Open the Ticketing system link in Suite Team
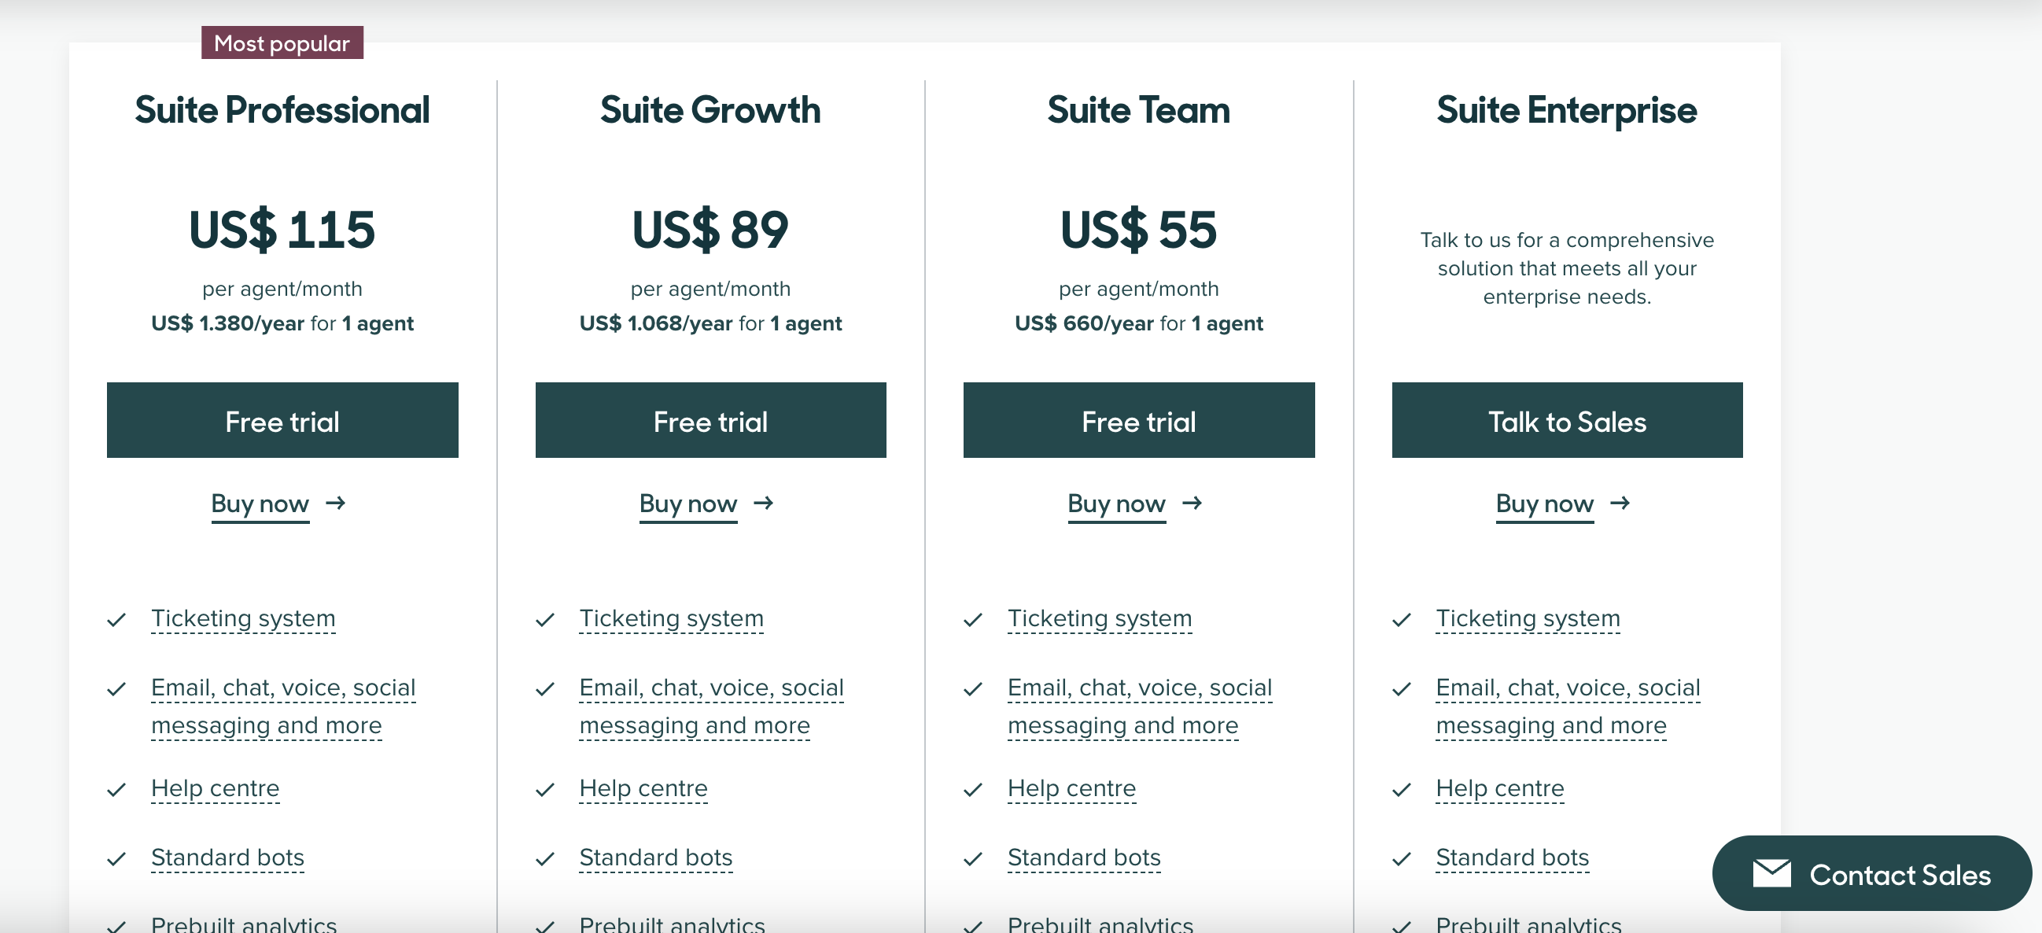This screenshot has height=933, width=2042. pyautogui.click(x=1100, y=619)
